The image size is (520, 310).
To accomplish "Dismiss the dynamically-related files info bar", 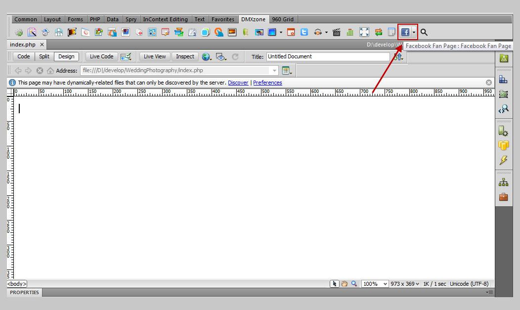I will [x=489, y=83].
